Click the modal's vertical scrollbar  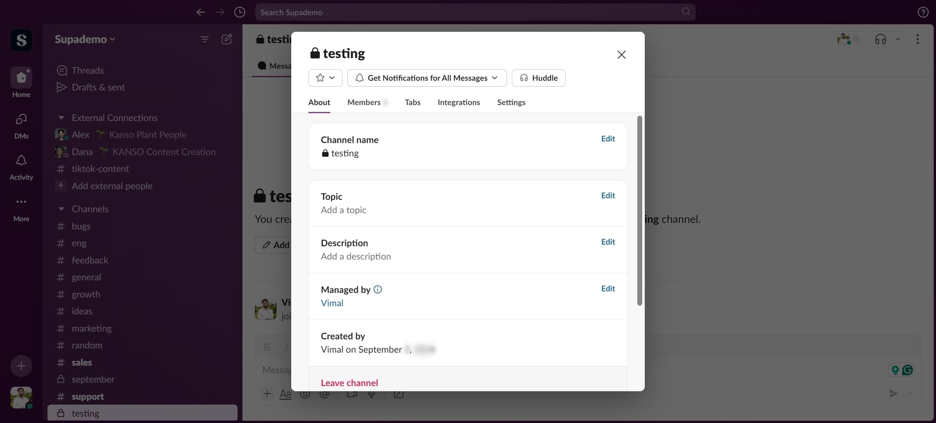pyautogui.click(x=639, y=210)
